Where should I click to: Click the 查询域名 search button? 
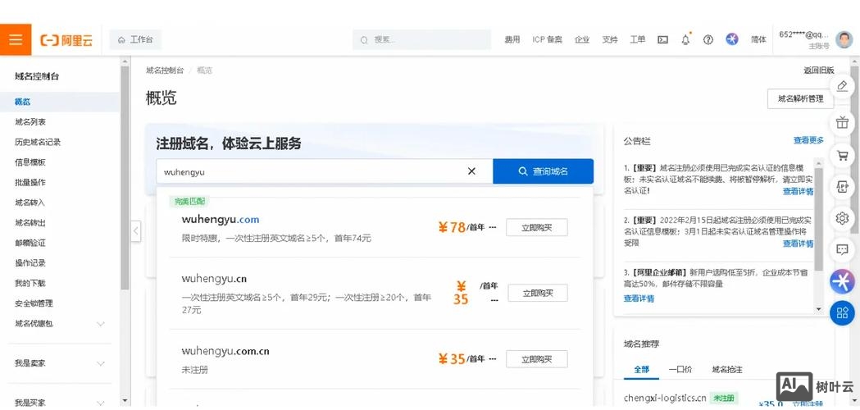coord(543,171)
